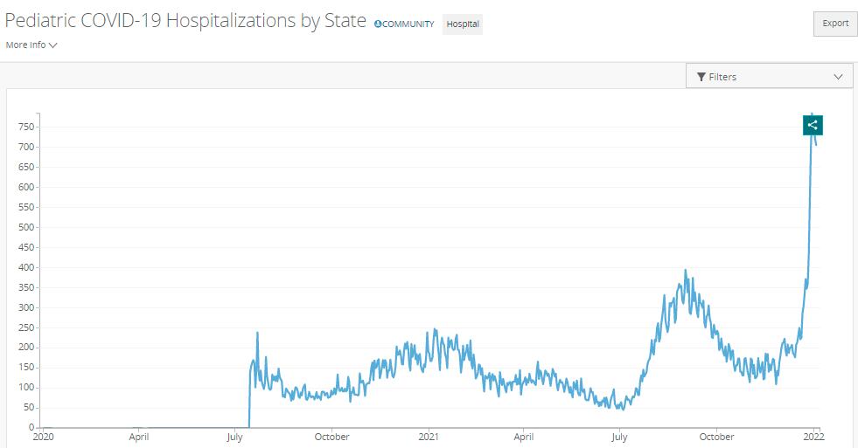Click the funnel icon beside Filters

(701, 77)
